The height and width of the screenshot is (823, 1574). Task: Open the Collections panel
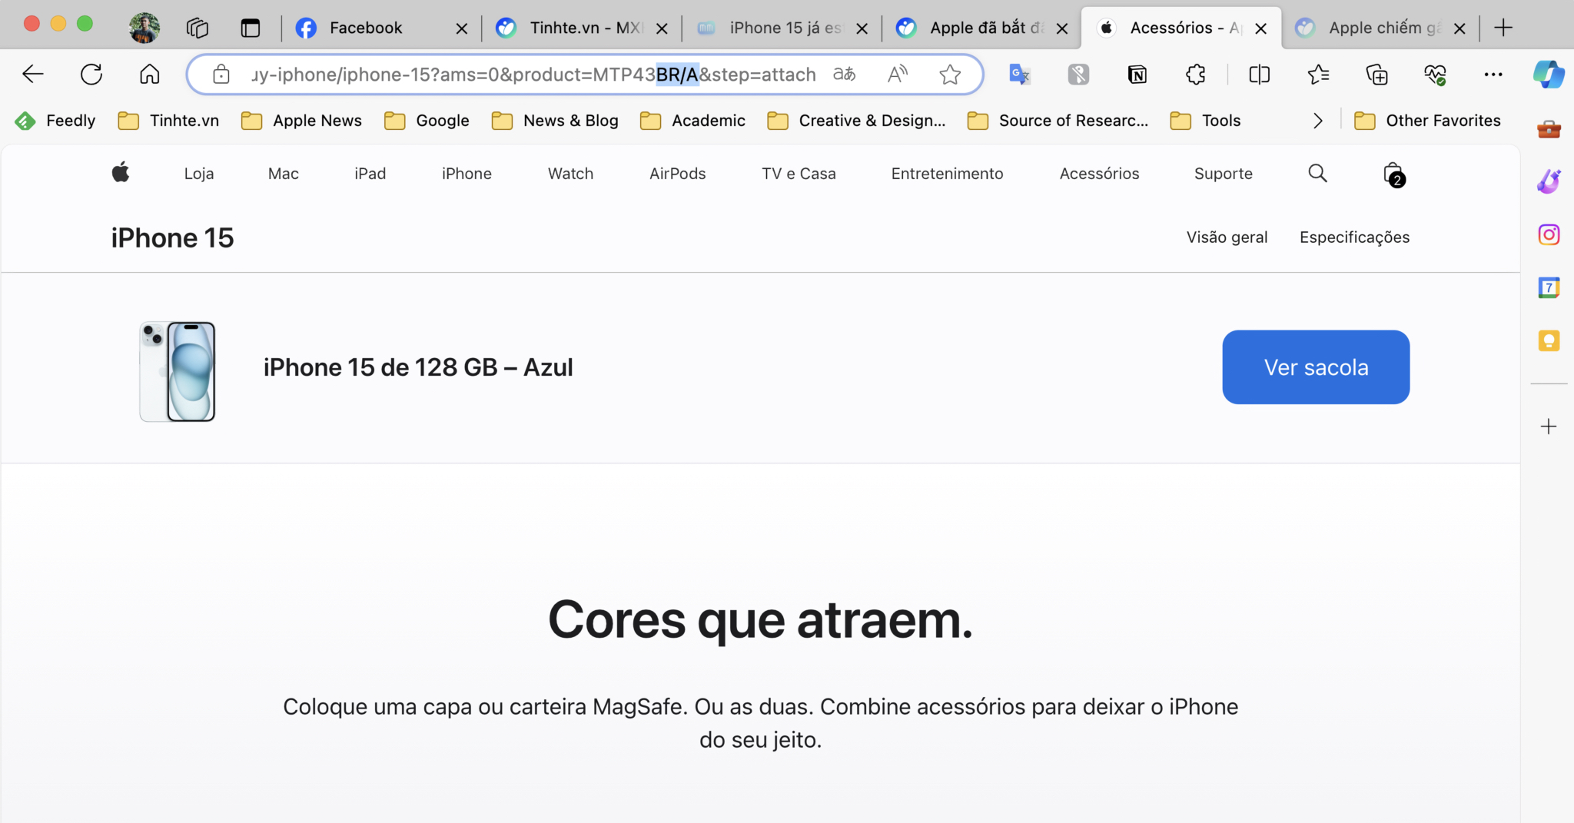pos(1376,75)
